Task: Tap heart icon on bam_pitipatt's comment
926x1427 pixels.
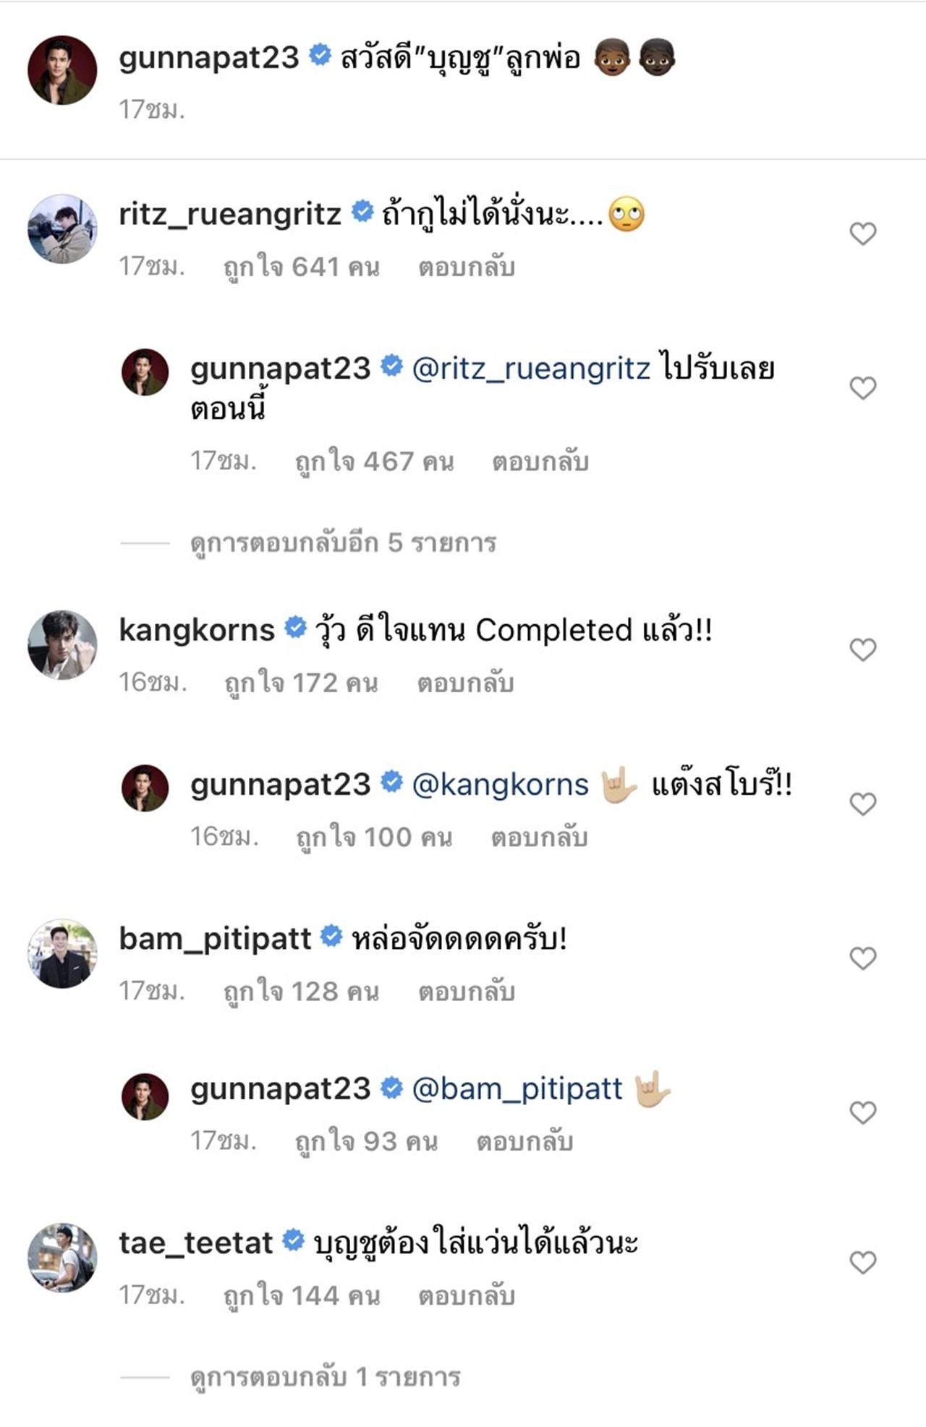Action: [x=862, y=958]
